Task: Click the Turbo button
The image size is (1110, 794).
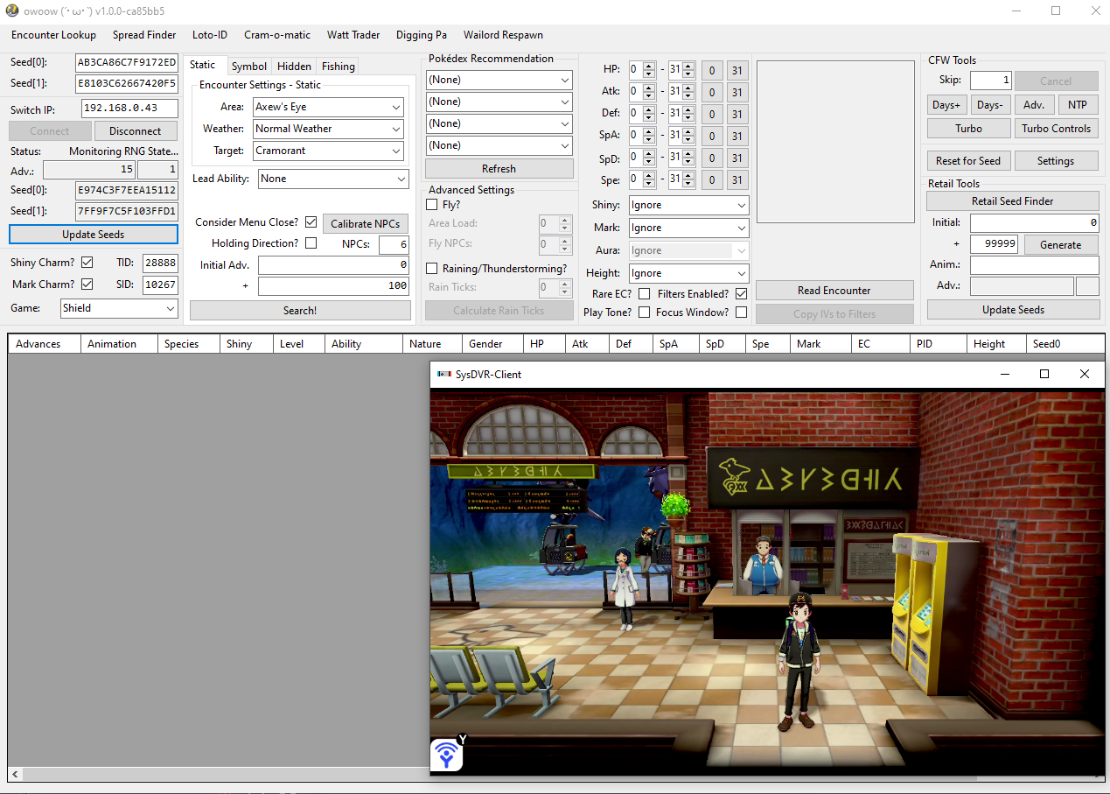Action: pos(968,129)
